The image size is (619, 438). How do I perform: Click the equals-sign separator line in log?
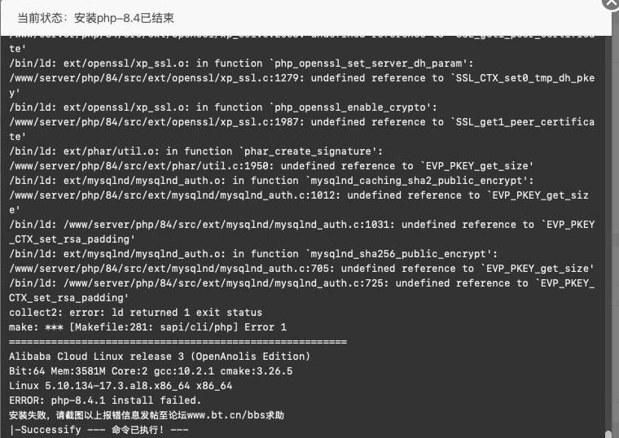pyautogui.click(x=178, y=342)
